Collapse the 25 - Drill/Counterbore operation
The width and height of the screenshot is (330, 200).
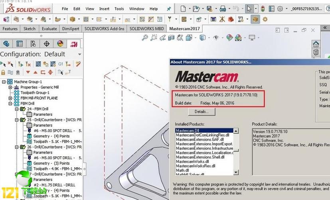tap(17, 120)
